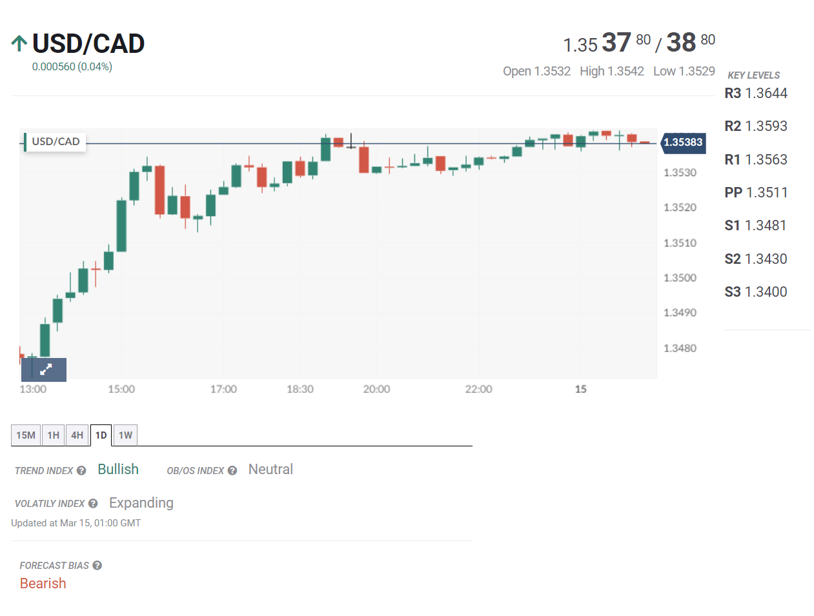Open the OB/OS Index help tooltip

pos(232,471)
